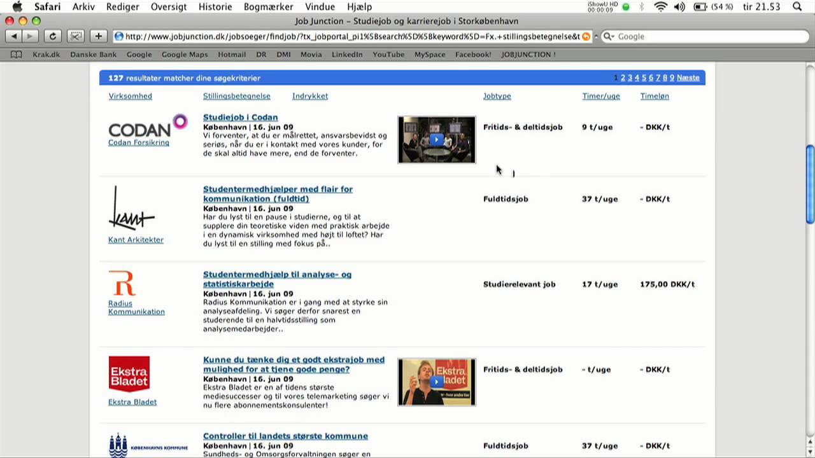Click the web clip scissors toolbar icon
The image size is (815, 458).
pyautogui.click(x=75, y=36)
